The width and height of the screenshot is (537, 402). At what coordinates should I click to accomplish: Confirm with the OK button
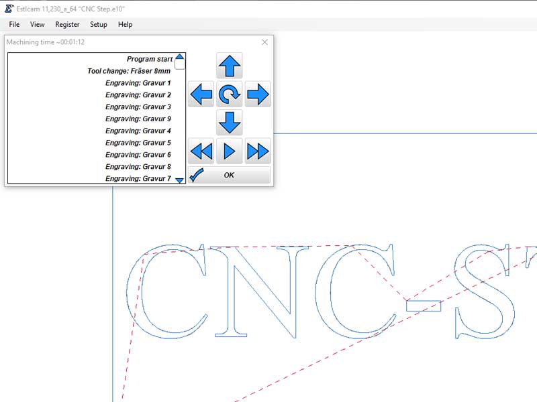pyautogui.click(x=230, y=175)
